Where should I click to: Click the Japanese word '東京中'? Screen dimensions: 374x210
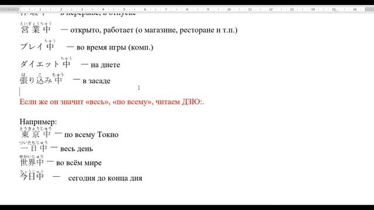tap(36, 134)
